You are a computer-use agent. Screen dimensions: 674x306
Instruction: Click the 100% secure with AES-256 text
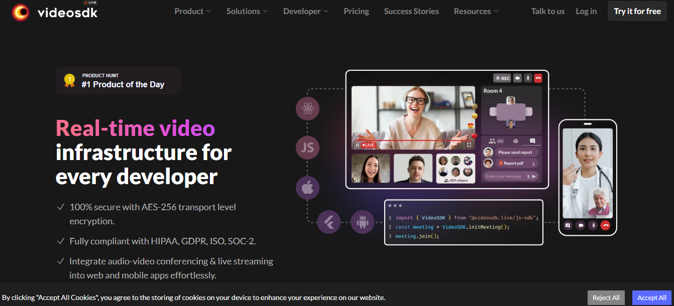coord(153,214)
